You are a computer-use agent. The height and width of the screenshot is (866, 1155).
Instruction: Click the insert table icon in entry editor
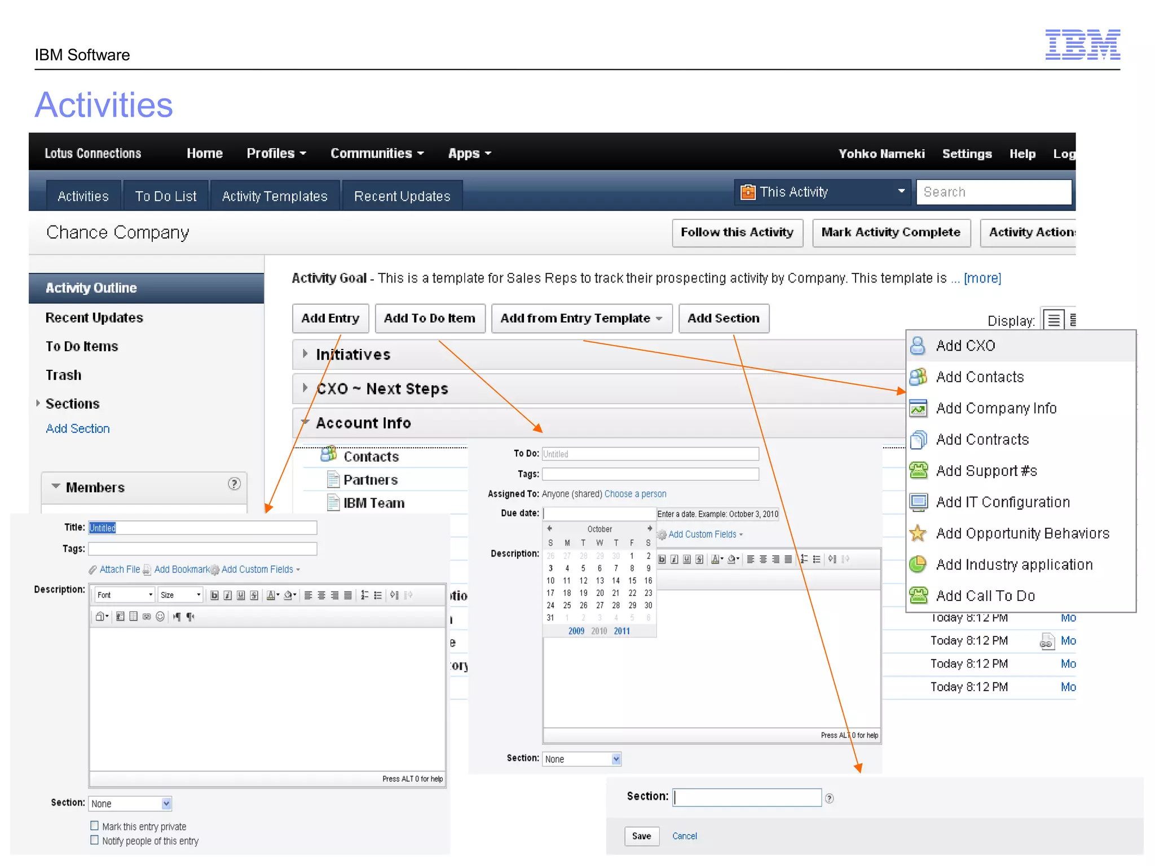point(133,617)
